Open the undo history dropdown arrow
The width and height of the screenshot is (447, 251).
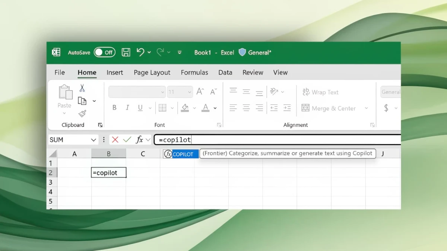click(149, 52)
